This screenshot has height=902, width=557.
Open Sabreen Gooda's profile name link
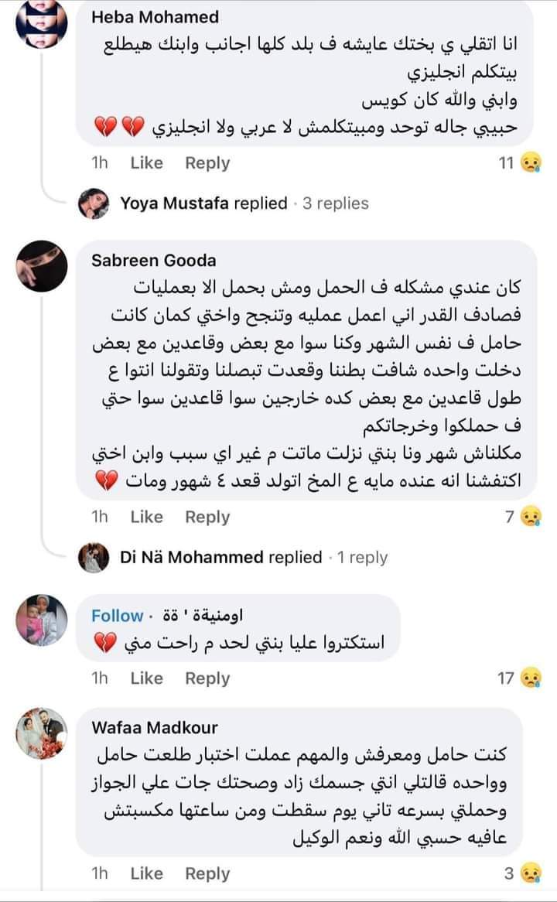[x=154, y=260]
